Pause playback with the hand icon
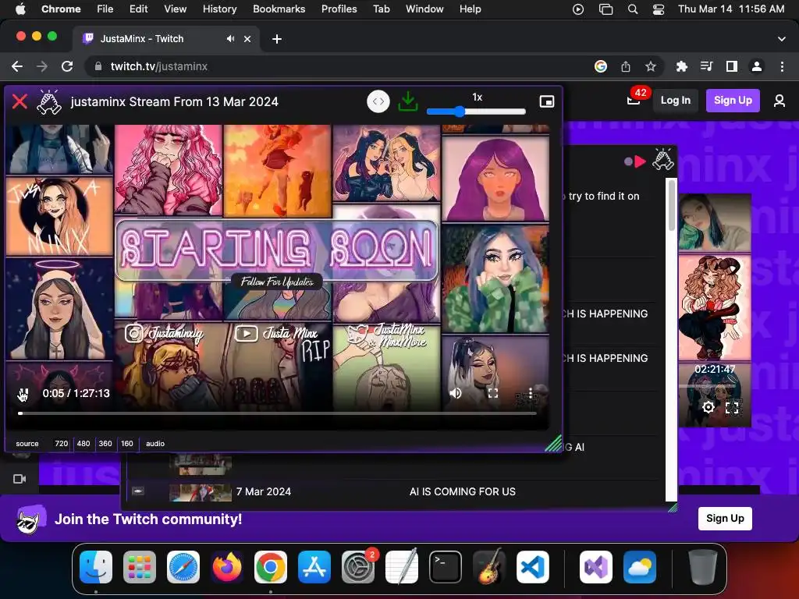 tap(23, 394)
